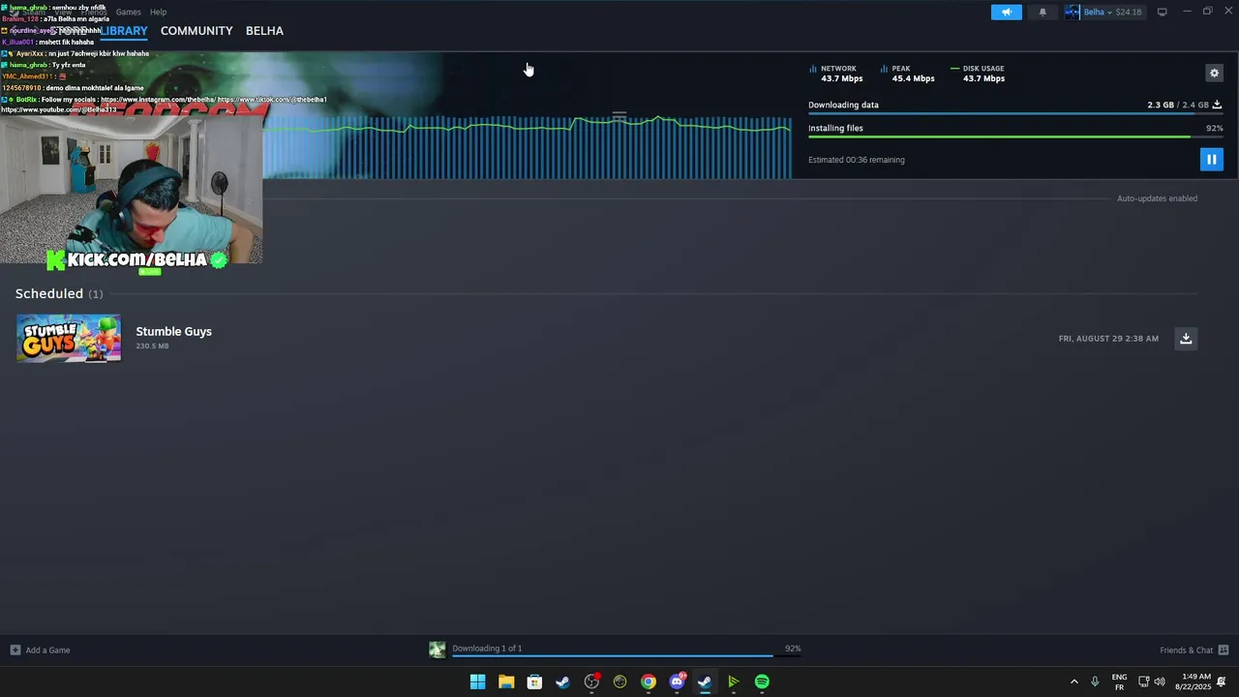1239x697 pixels.
Task: Click the download throughput graph
Action: tap(528, 147)
